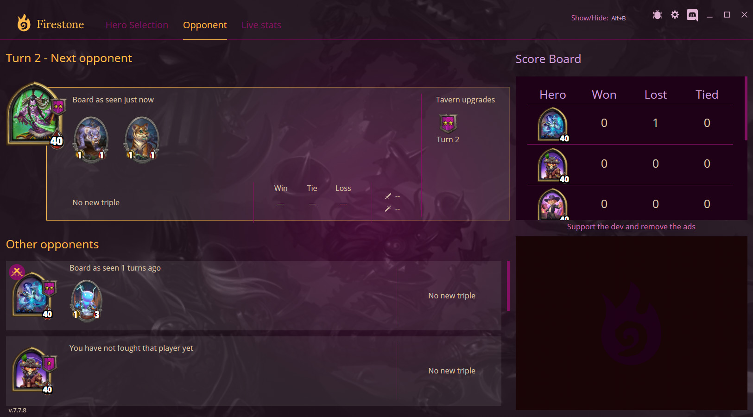Open the Discord link icon
Screen dimensions: 753x417
click(x=692, y=15)
